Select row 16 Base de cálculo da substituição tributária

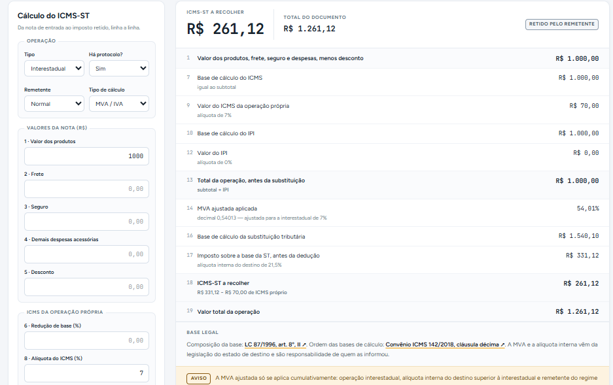[394, 236]
